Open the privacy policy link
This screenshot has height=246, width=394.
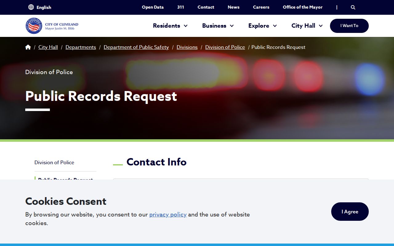tap(168, 214)
